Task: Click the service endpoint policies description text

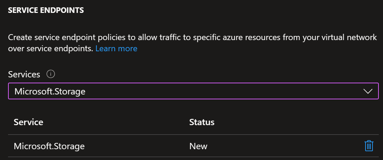Action: (192, 43)
